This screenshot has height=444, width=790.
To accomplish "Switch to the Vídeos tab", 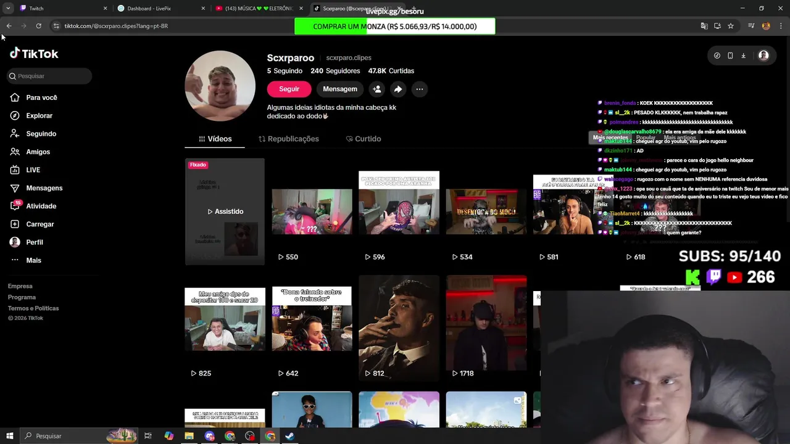I will coord(215,139).
